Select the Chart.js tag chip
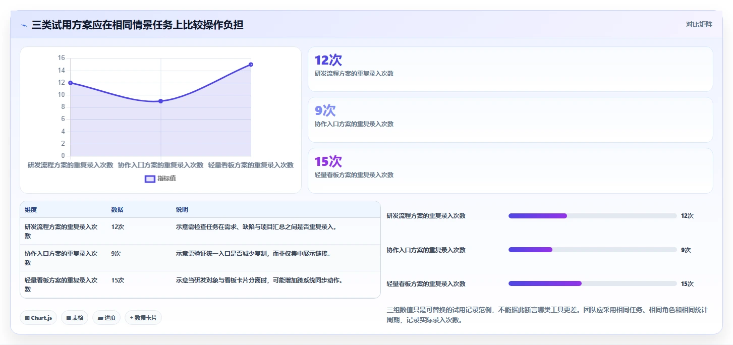This screenshot has width=733, height=345. (38, 318)
